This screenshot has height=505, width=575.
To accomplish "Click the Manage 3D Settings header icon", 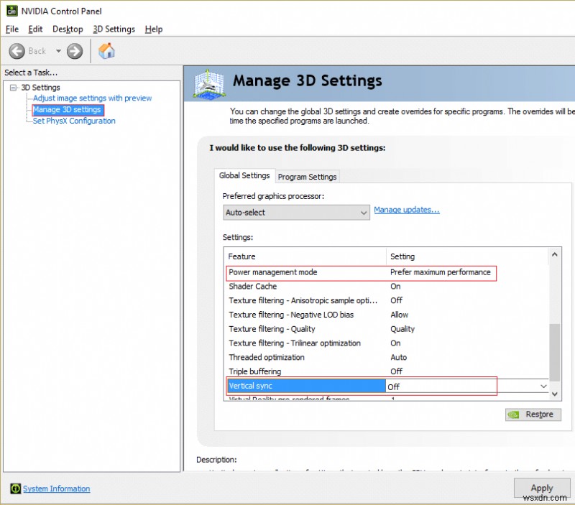I will pyautogui.click(x=208, y=84).
